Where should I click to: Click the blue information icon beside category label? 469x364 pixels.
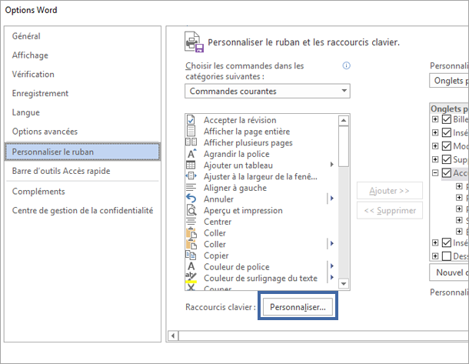(346, 65)
